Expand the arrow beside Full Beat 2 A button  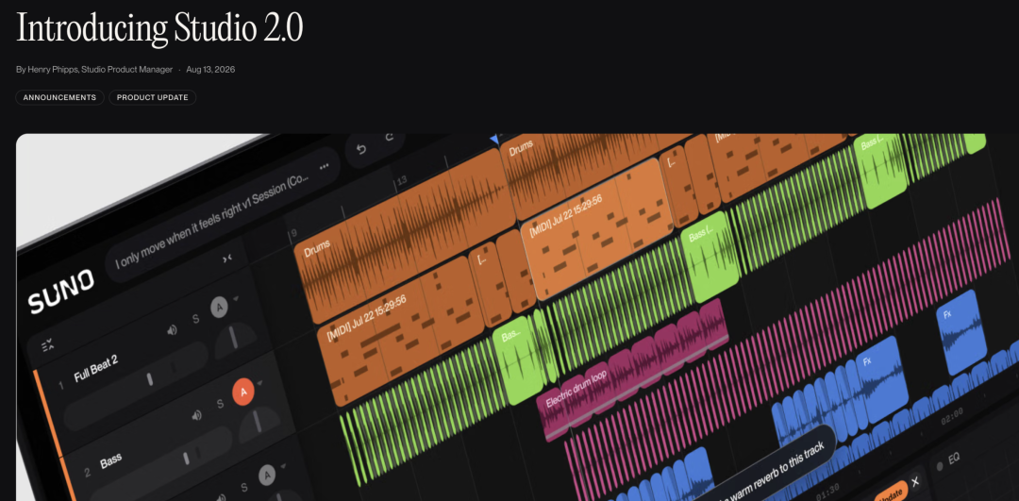point(236,298)
